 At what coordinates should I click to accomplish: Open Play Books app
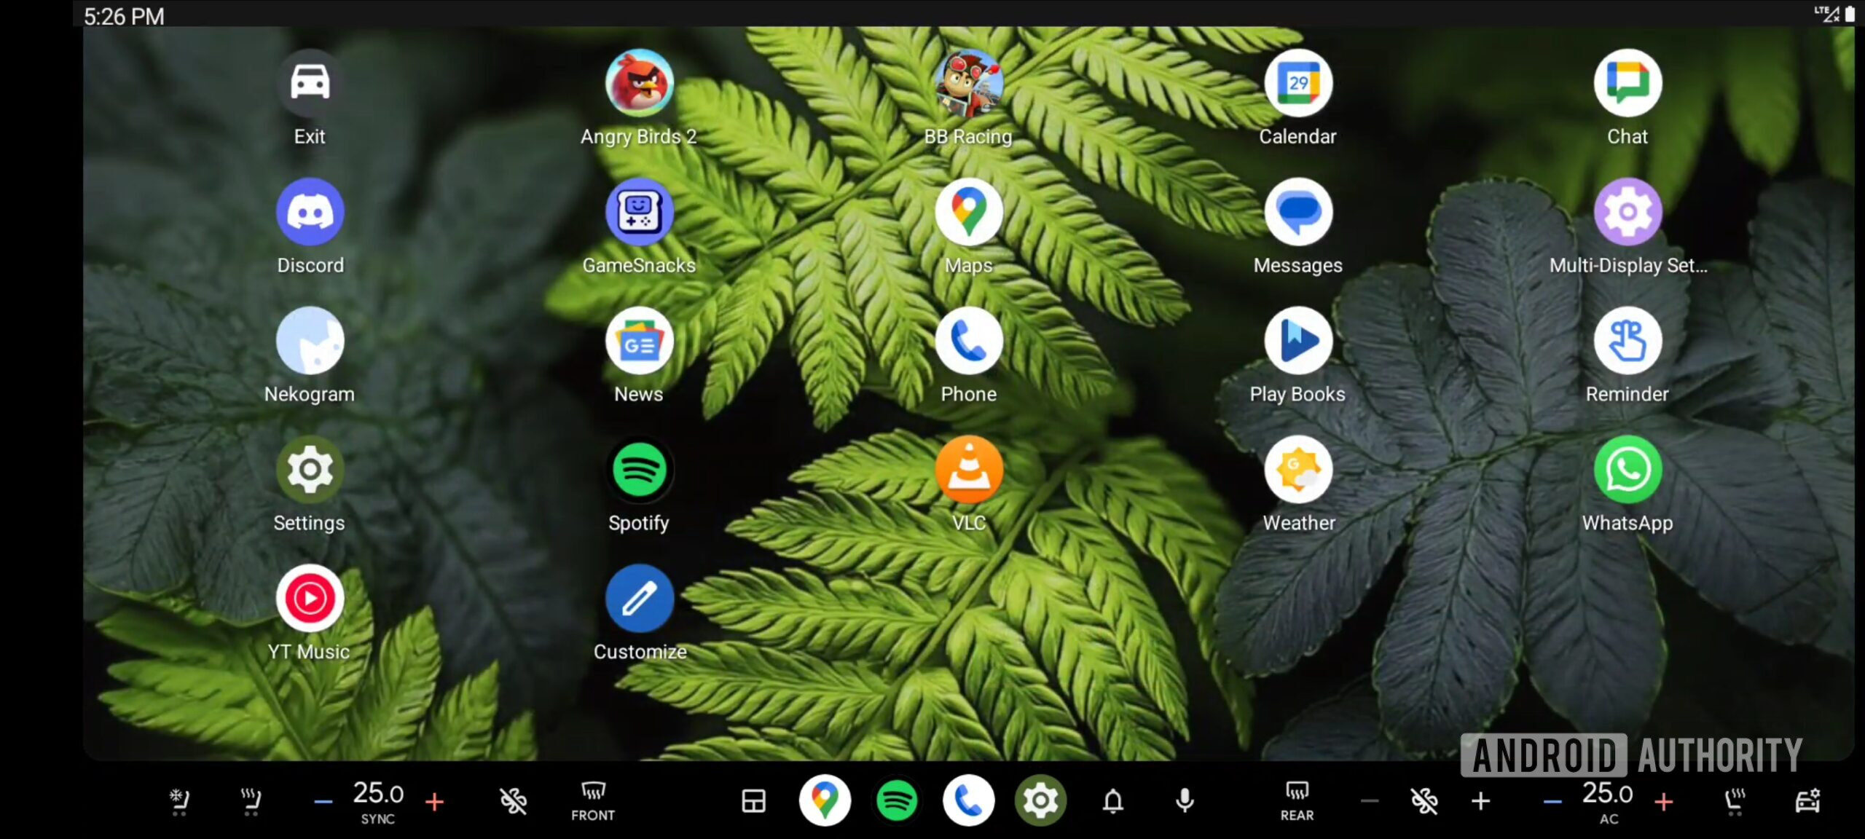click(1298, 342)
